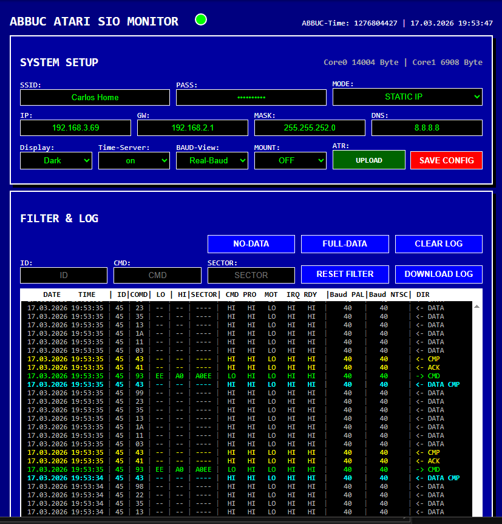Click the SECTOR filter field
The image size is (502, 524).
point(251,275)
